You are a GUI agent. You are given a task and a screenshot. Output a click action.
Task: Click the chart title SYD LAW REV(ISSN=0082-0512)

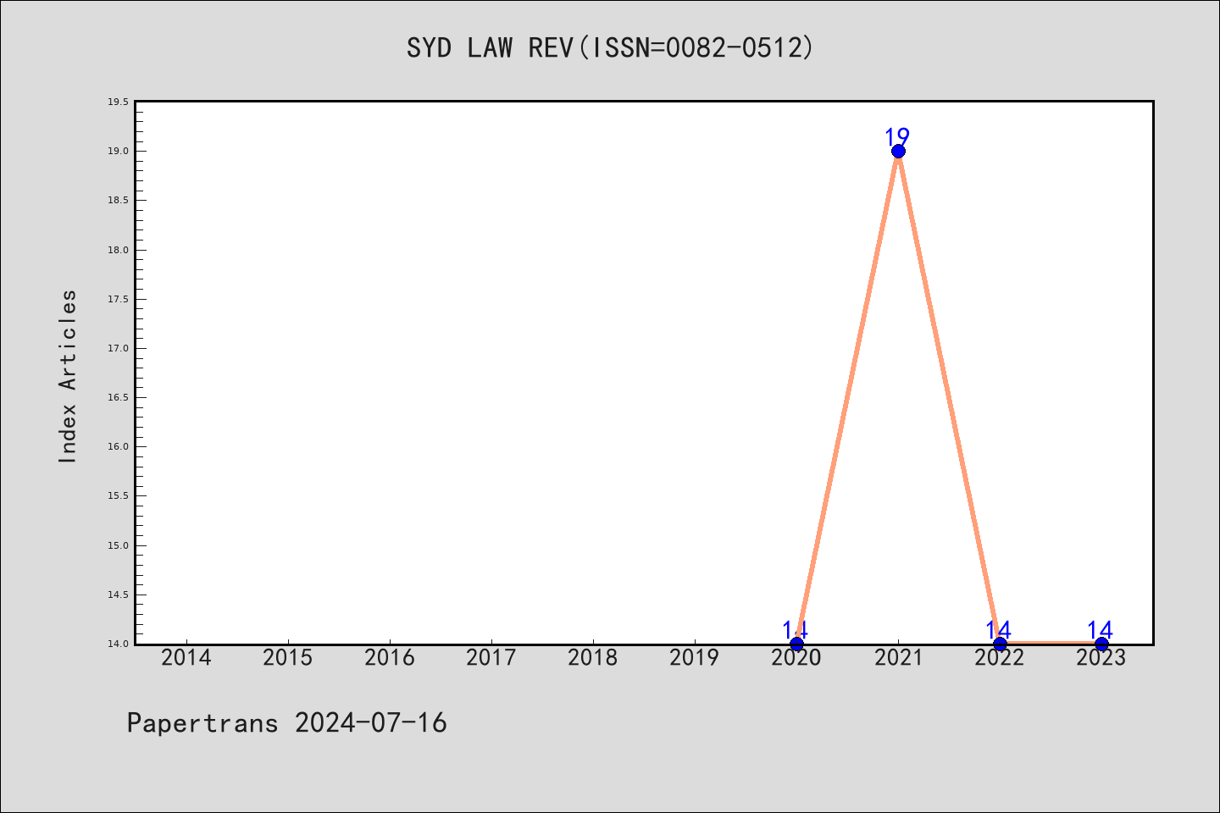(x=610, y=47)
